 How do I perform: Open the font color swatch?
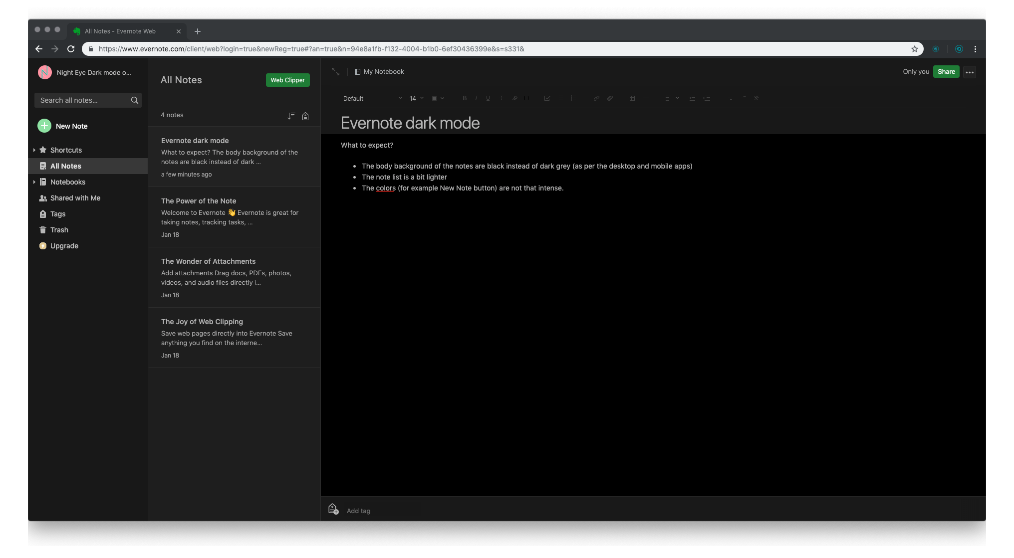[x=438, y=98]
